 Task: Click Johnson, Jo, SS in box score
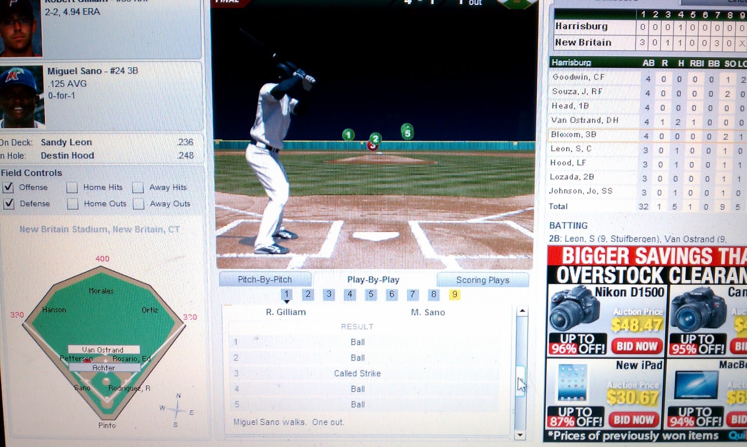(x=580, y=191)
